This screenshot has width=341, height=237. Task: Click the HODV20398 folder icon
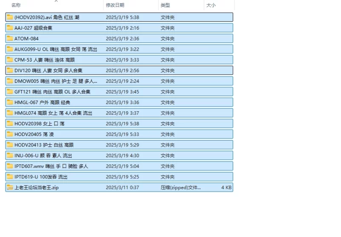10,123
